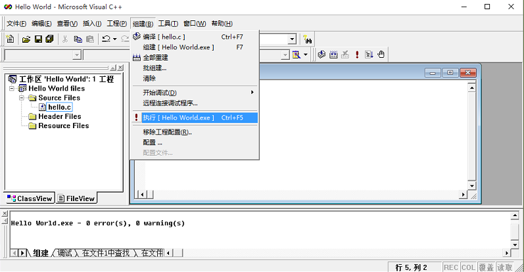
Task: Click the Cut scissors icon
Action: 65,39
